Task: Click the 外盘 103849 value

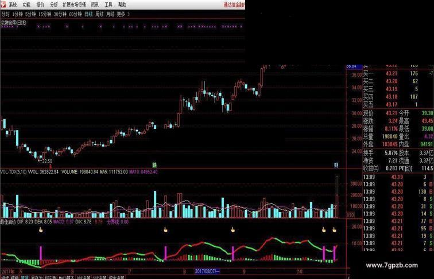Action: (390, 144)
